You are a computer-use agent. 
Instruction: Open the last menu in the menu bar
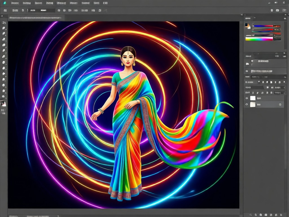tap(105, 3)
